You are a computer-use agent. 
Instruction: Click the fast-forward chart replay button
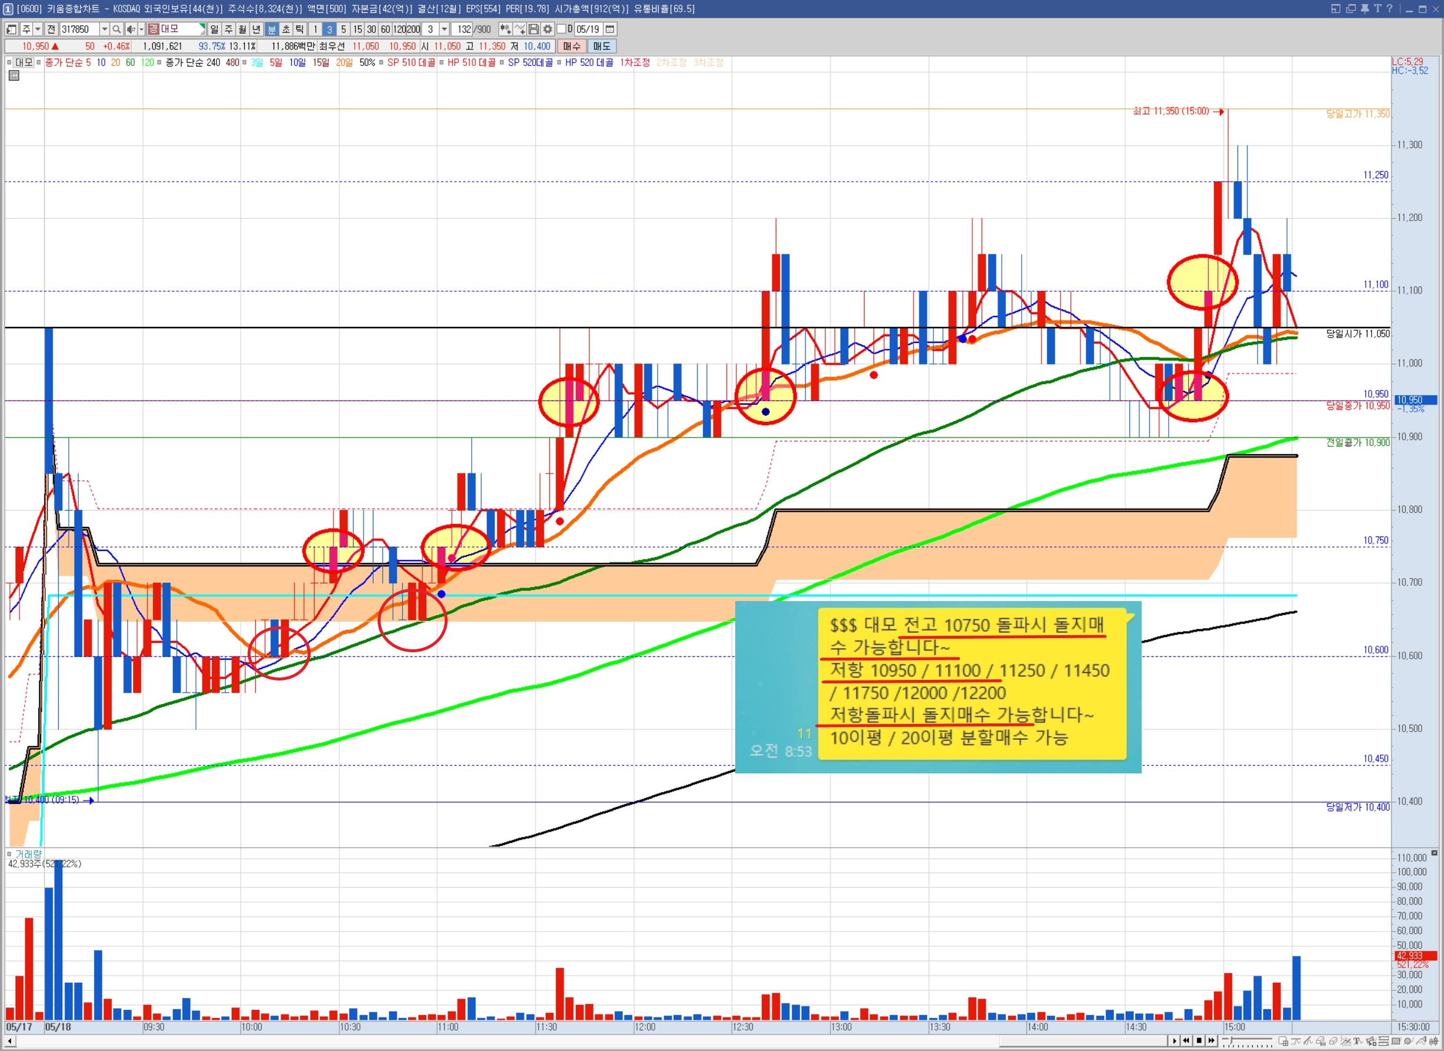pos(1212,1041)
